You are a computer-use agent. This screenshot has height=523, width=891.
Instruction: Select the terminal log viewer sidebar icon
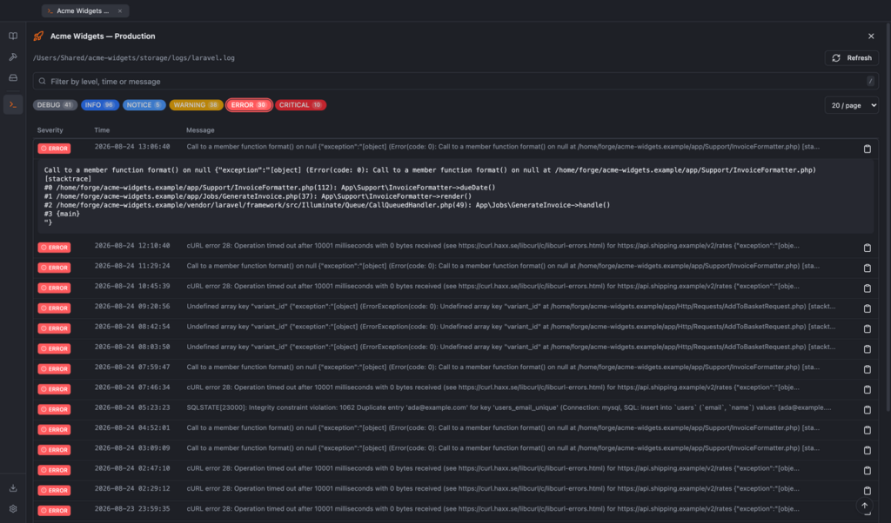(12, 105)
